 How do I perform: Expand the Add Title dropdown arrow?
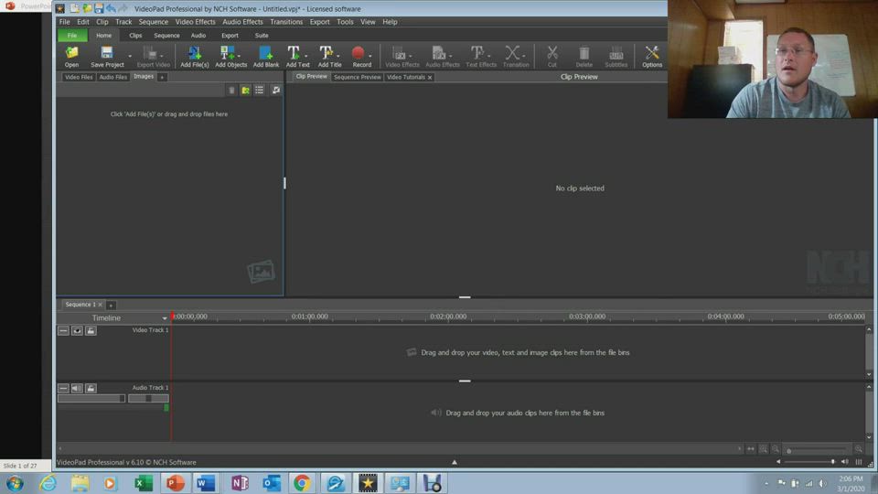(338, 55)
